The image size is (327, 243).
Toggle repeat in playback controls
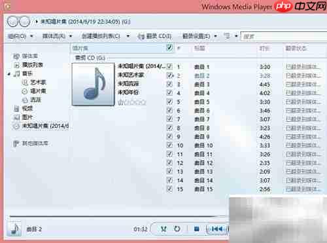tap(177, 229)
